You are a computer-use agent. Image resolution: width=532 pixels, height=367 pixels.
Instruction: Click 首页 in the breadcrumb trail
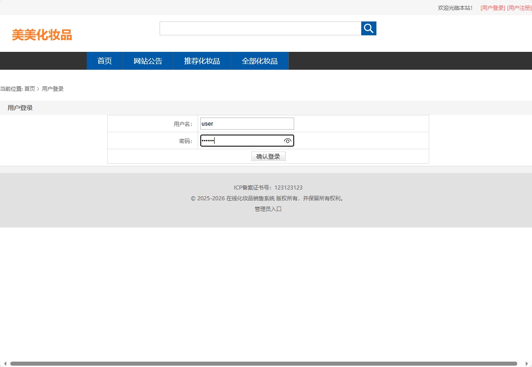30,89
